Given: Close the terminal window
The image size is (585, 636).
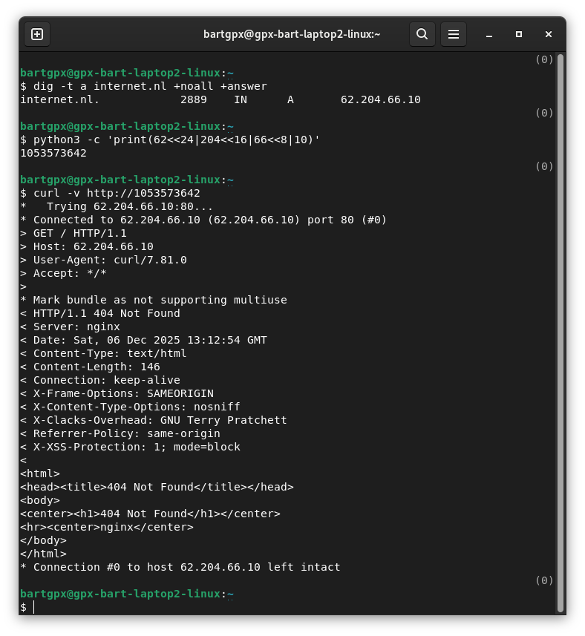Looking at the screenshot, I should pos(549,34).
